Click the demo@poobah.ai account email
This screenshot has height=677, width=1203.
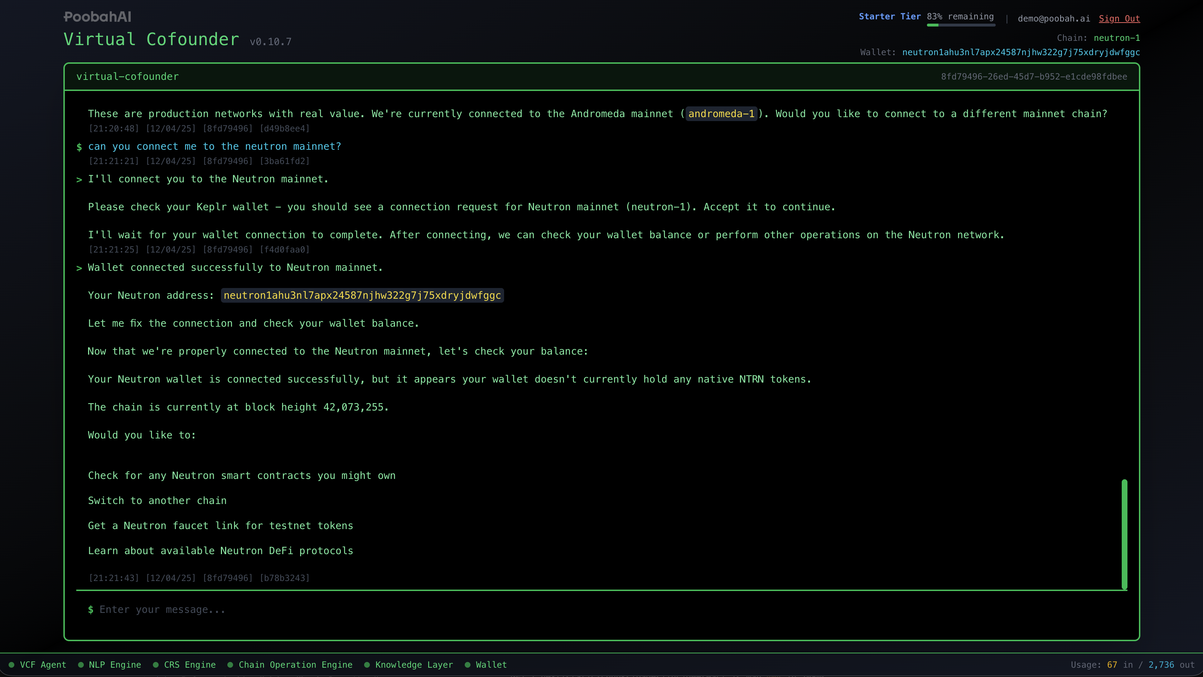point(1054,18)
